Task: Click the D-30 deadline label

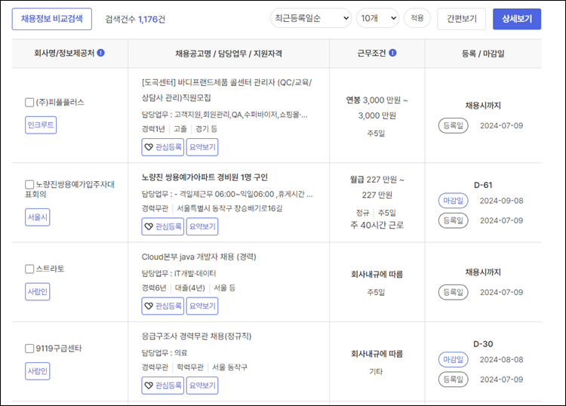Action: (x=483, y=344)
